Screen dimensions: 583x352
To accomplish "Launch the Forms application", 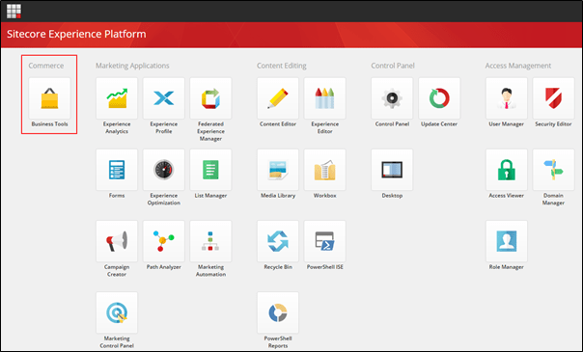I will [x=117, y=170].
